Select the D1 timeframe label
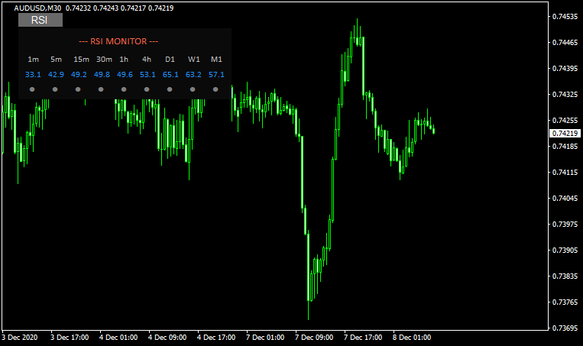Image resolution: width=583 pixels, height=346 pixels. click(x=170, y=59)
